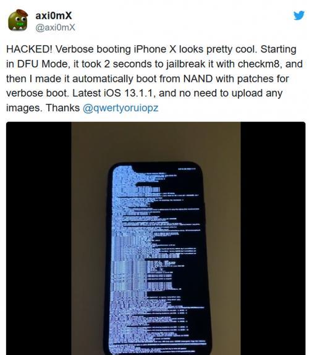Click the iPhone notch in the video
This screenshot has height=355, width=309.
(166, 168)
